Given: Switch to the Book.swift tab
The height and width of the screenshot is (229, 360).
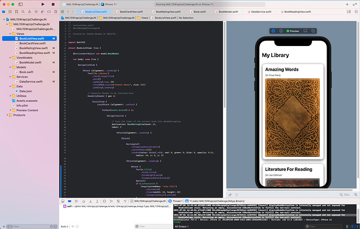Looking at the screenshot, I should [x=198, y=12].
